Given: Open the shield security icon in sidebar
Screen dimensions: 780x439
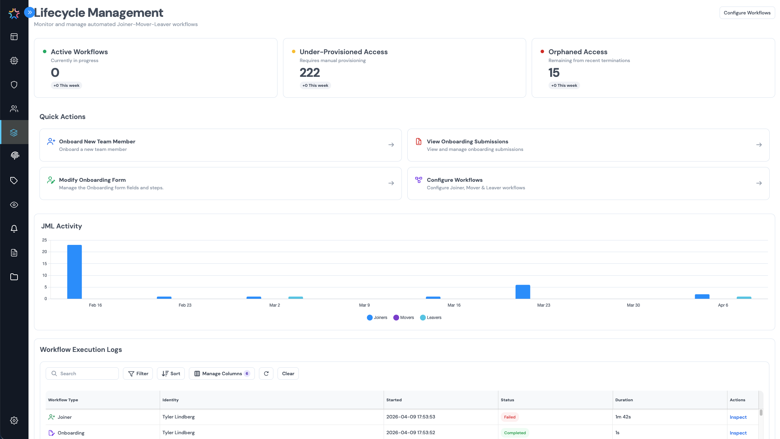Looking at the screenshot, I should coord(14,85).
